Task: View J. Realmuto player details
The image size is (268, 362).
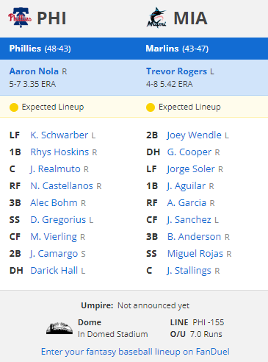Action: coord(55,169)
